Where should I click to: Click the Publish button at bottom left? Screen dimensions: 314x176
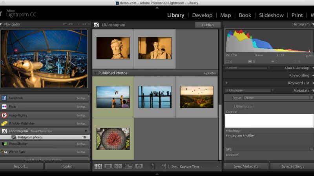click(68, 166)
